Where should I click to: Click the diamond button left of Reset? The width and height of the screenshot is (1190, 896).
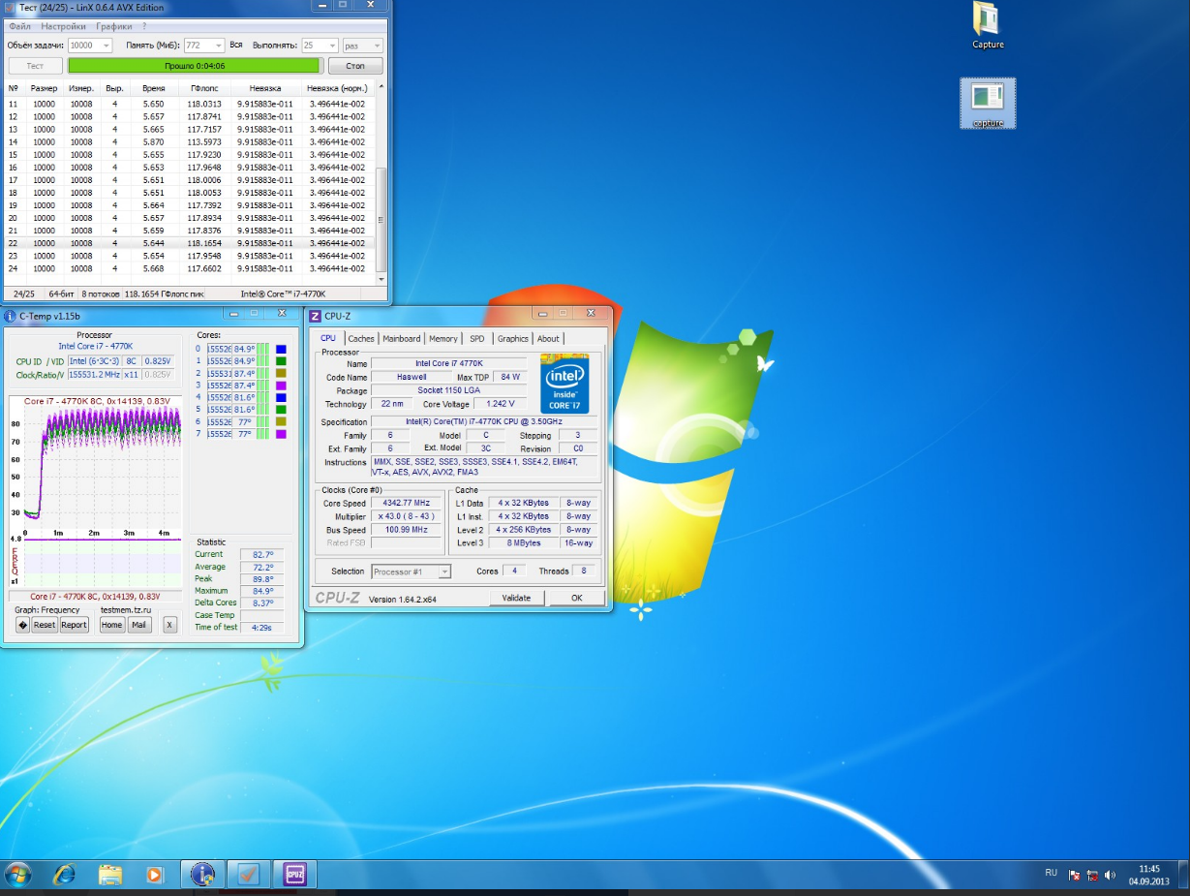pos(22,625)
